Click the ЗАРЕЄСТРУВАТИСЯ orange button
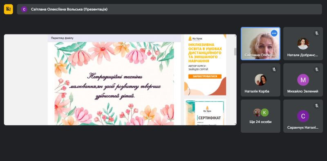This screenshot has width=327, height=161. coord(205,76)
